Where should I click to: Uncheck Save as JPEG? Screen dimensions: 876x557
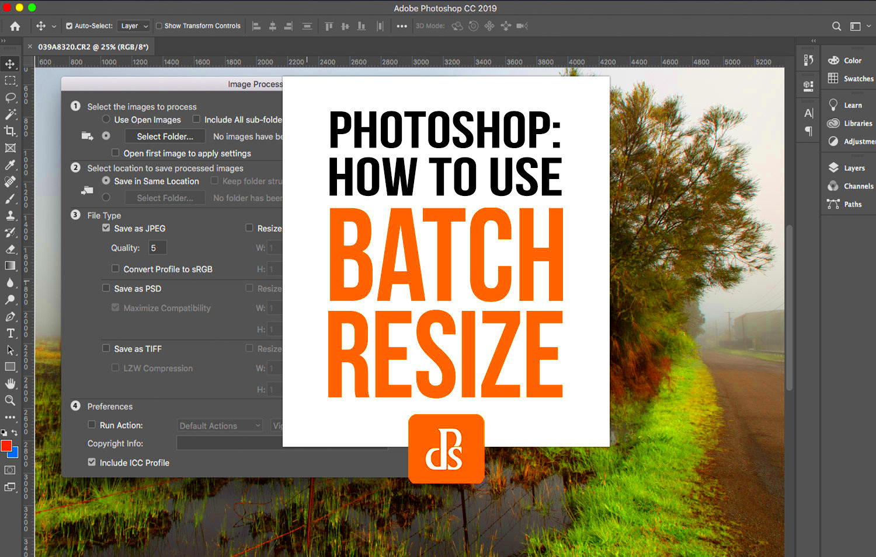[106, 228]
